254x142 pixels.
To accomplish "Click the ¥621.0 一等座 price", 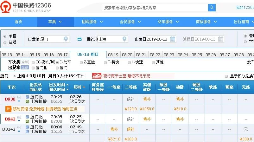I will tap(114, 139).
